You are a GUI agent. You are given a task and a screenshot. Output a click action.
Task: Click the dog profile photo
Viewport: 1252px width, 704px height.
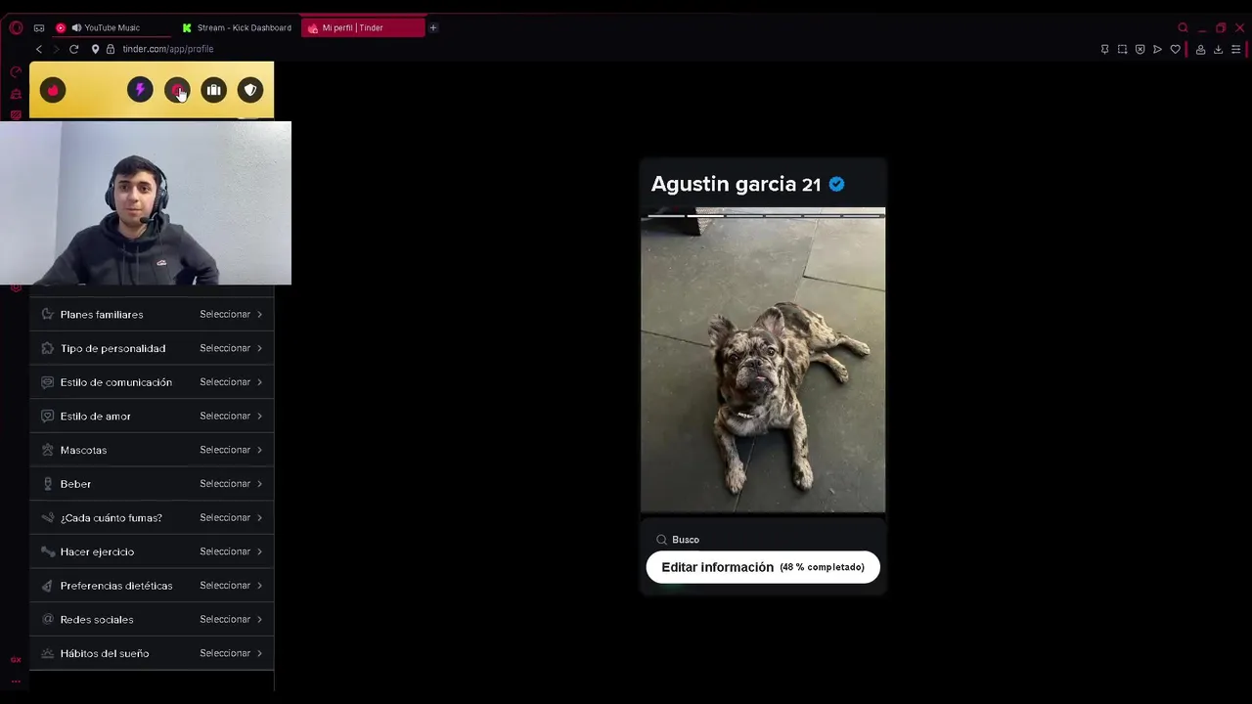click(x=763, y=360)
